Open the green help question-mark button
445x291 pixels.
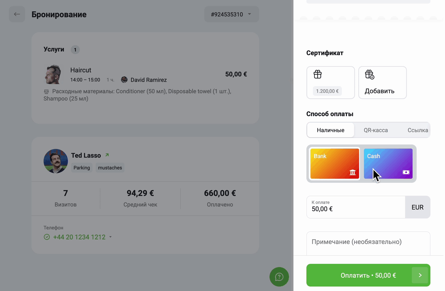(279, 277)
